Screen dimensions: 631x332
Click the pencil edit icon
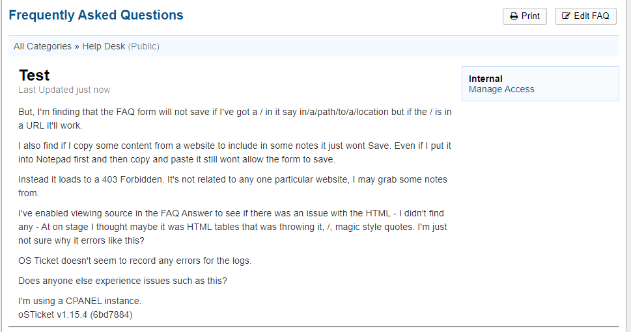[566, 16]
